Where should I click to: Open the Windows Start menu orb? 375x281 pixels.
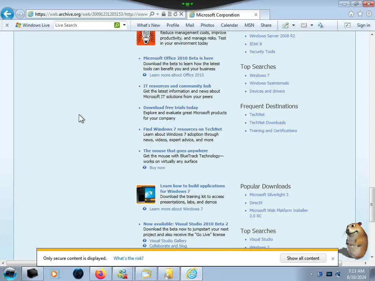coord(10,274)
